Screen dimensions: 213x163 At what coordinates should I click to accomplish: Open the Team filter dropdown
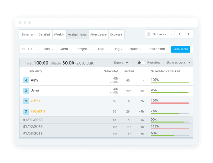pyautogui.click(x=47, y=49)
